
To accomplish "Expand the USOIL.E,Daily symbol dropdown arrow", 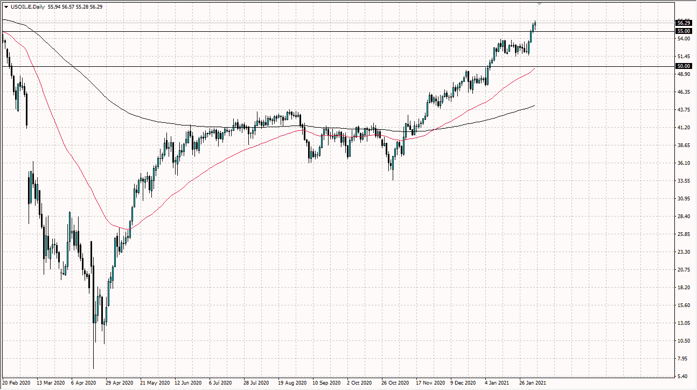I will pos(6,8).
